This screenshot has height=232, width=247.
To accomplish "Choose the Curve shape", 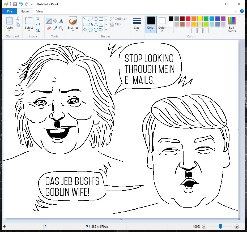I will tap(90, 19).
